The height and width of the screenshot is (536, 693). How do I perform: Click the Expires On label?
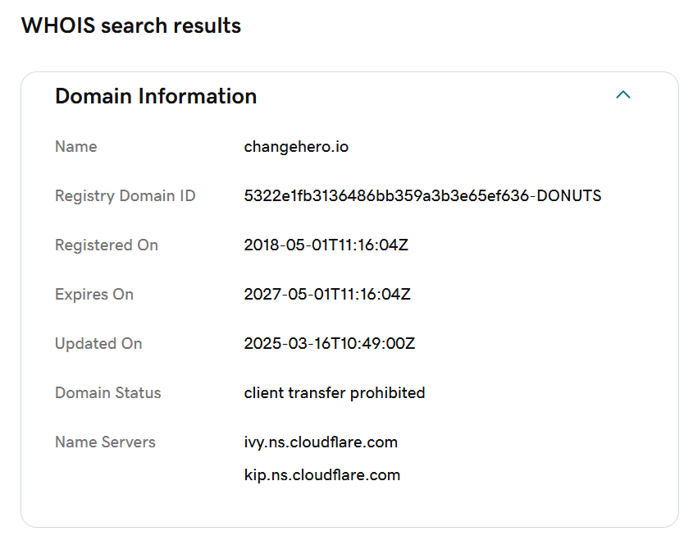coord(94,294)
